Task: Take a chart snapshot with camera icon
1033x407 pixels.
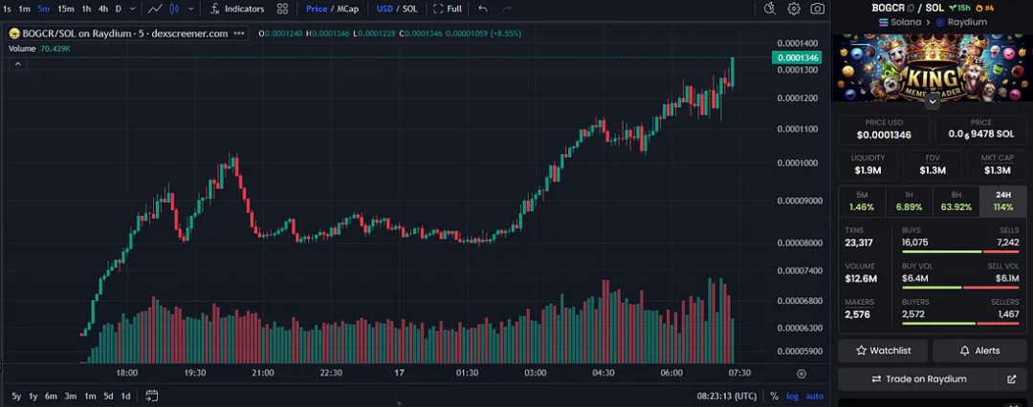Action: pyautogui.click(x=818, y=9)
